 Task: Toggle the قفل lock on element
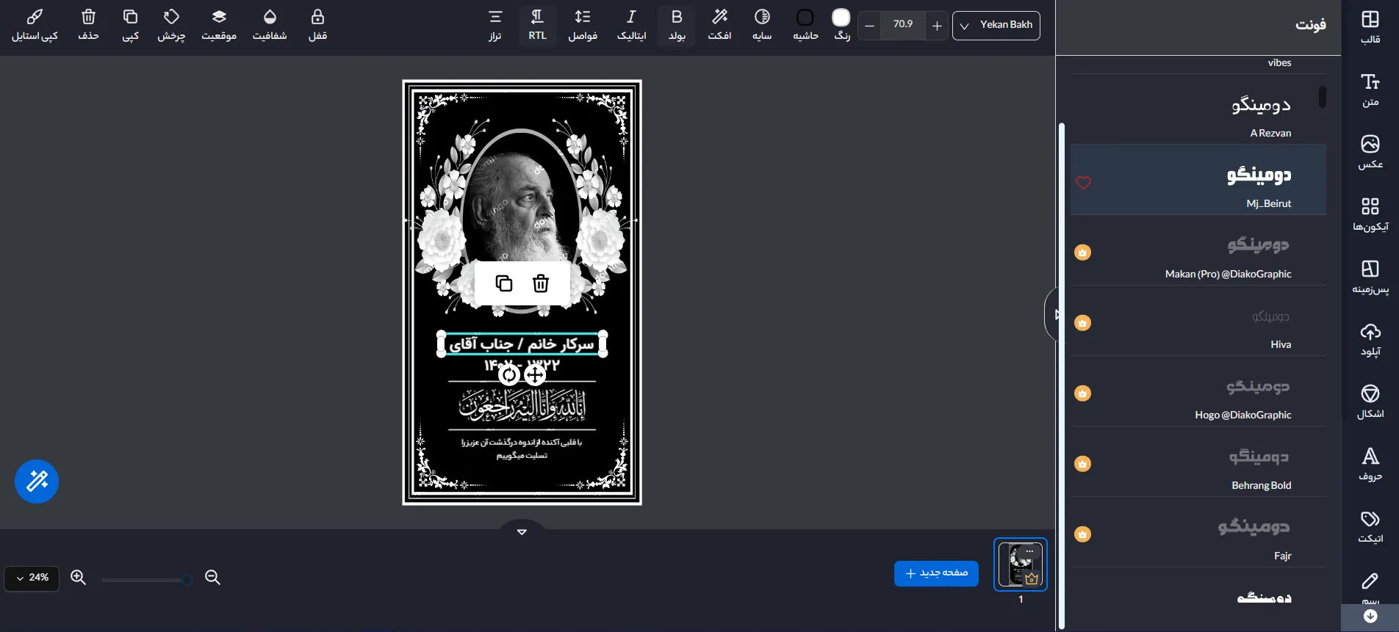click(x=317, y=25)
